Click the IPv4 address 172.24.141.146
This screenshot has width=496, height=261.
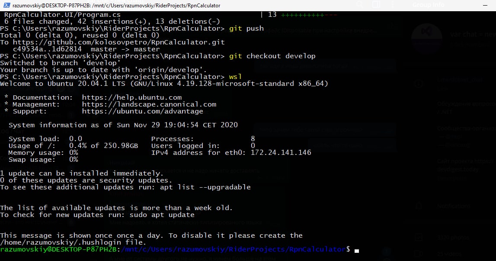click(x=281, y=153)
